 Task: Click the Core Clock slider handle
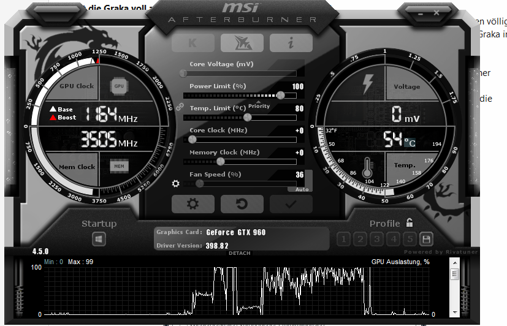(192, 139)
